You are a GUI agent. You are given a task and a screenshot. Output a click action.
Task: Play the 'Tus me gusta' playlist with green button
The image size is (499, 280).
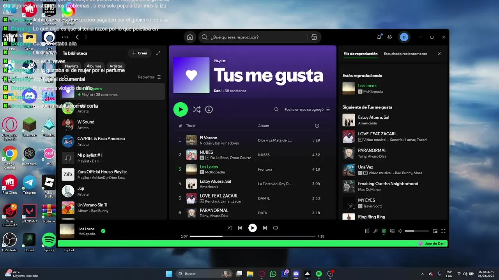pyautogui.click(x=180, y=110)
